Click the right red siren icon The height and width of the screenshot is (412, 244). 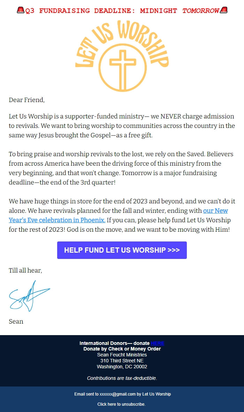tap(224, 10)
